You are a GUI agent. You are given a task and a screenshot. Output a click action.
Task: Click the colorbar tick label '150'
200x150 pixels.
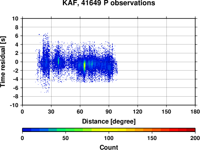point(152,138)
